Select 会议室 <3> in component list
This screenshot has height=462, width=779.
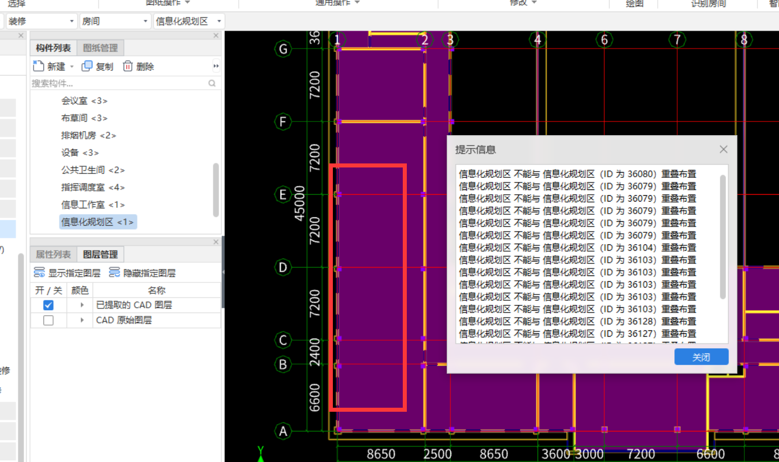click(x=84, y=100)
